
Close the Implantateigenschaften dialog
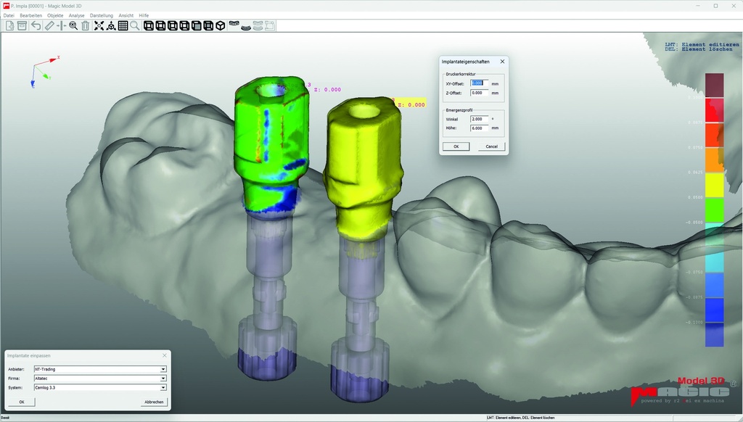click(x=502, y=62)
